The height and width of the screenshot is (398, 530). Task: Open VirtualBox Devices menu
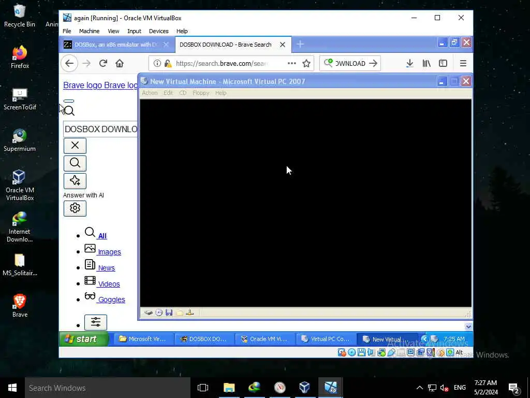click(x=158, y=31)
